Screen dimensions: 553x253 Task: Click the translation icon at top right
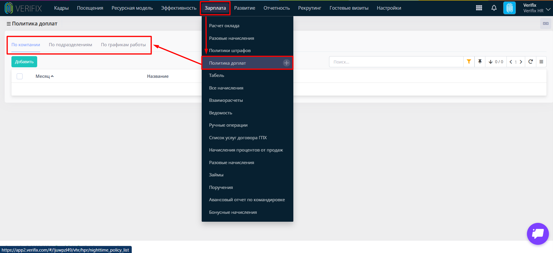point(546,23)
